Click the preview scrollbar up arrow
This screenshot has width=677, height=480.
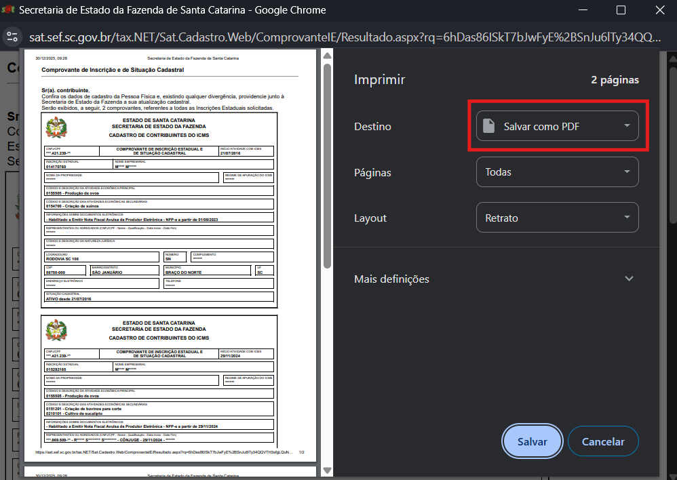[x=327, y=55]
